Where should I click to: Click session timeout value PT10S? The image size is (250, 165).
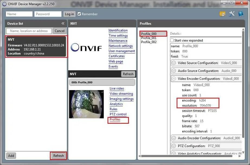pos(212,111)
